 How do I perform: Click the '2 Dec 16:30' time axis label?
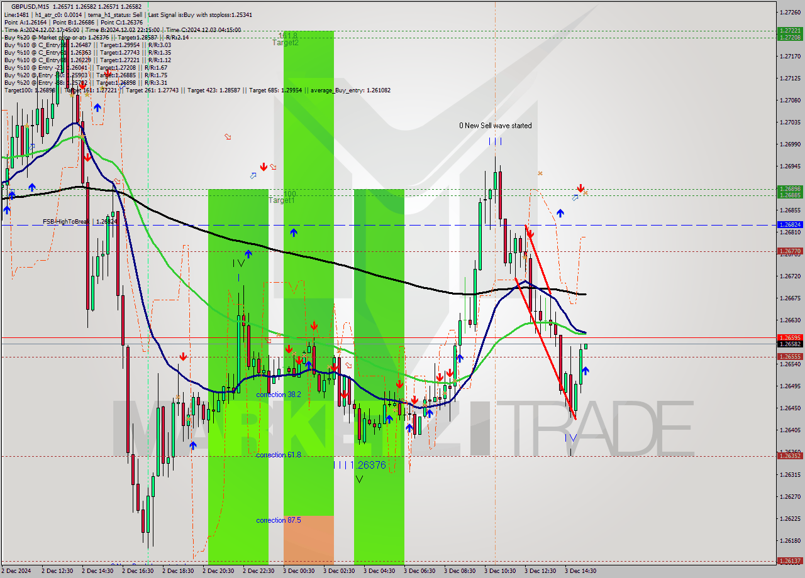coord(138,571)
